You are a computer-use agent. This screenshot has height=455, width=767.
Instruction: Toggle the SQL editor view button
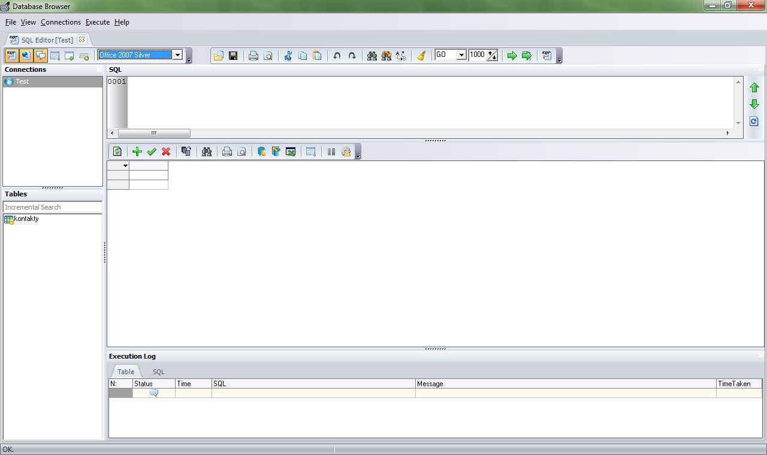click(x=12, y=55)
